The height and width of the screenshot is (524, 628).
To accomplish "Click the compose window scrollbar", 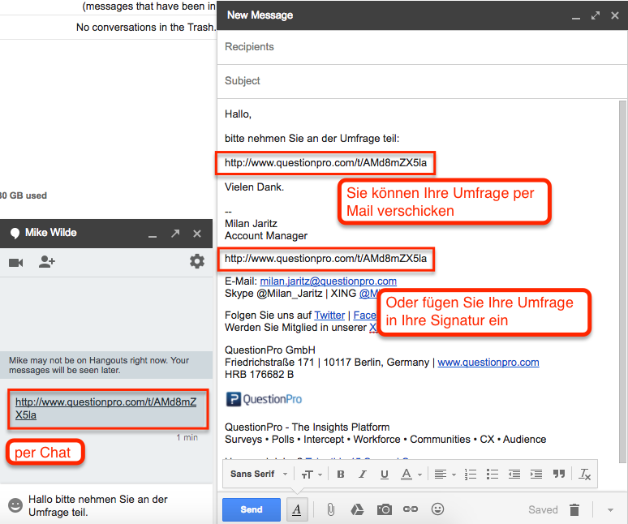I will point(622,280).
